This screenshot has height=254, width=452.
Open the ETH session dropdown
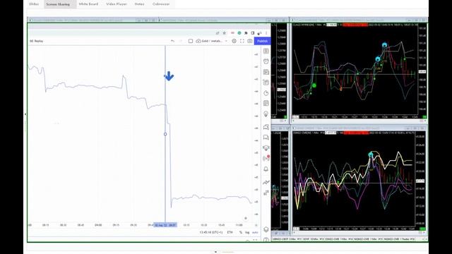coord(230,232)
